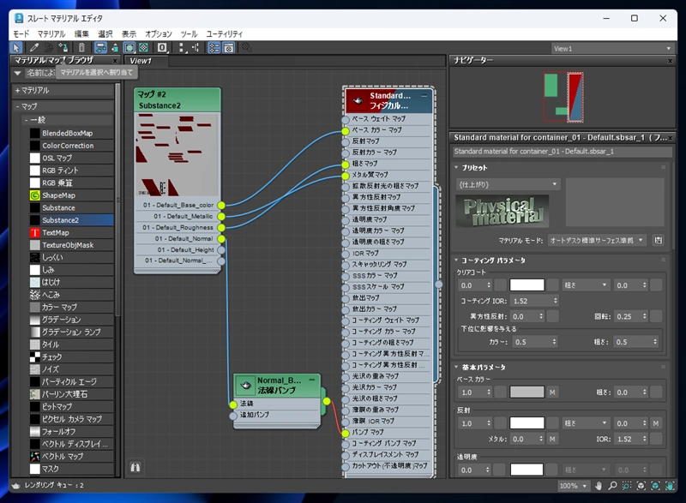Click the trash delete selected icon
This screenshot has height=503, width=686.
tap(81, 47)
